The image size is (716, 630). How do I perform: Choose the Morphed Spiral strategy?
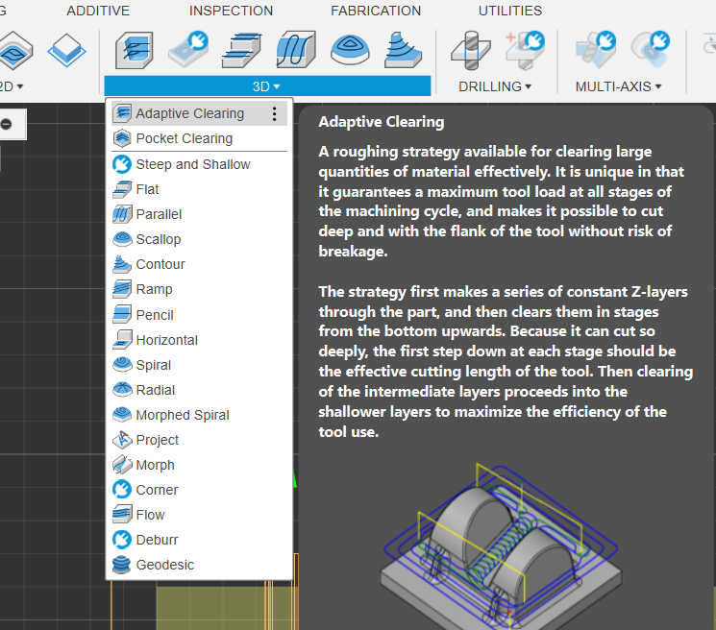coord(182,415)
